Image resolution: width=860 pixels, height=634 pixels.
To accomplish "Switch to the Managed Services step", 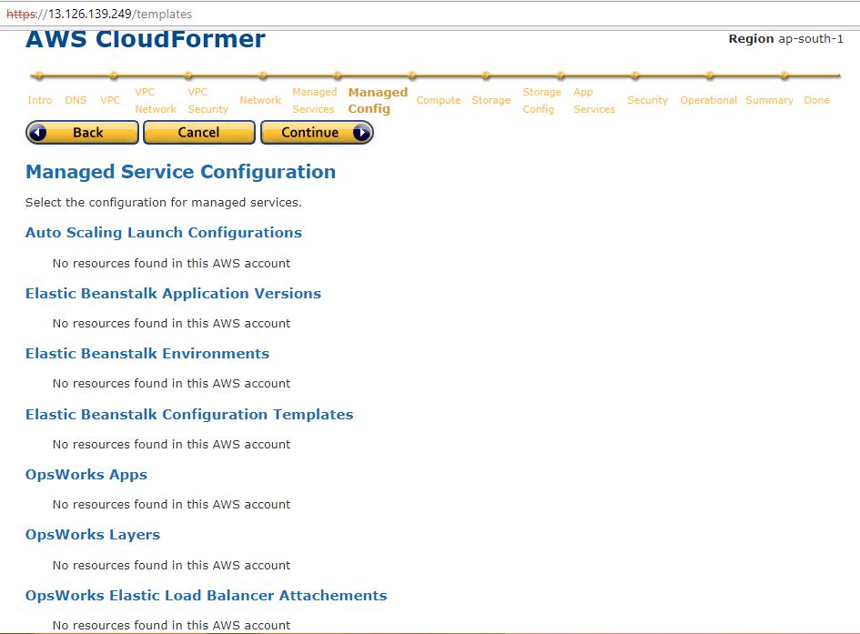I will [314, 100].
